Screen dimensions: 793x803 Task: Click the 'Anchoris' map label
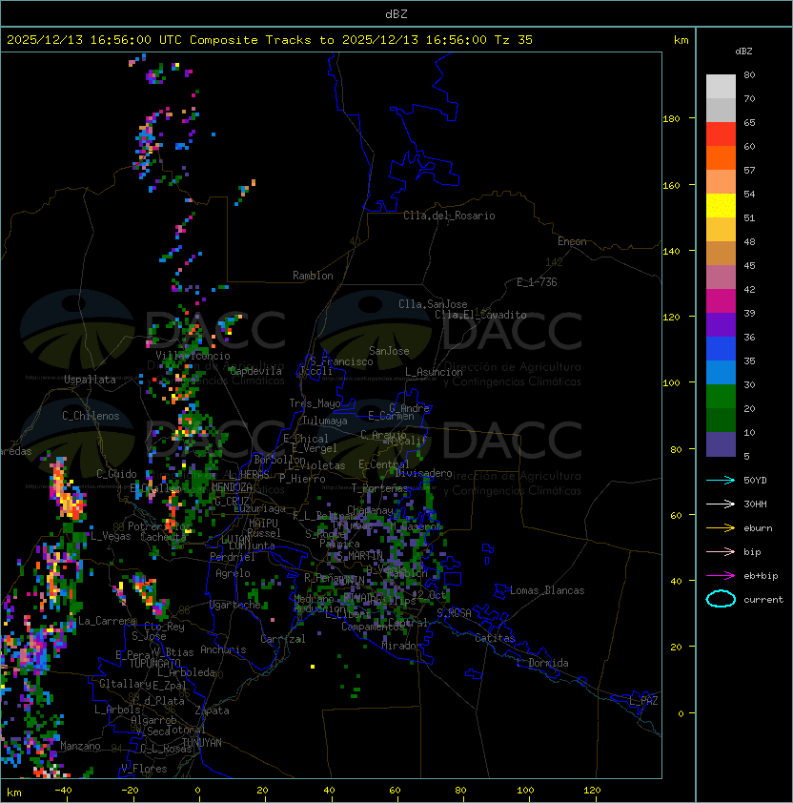point(223,649)
